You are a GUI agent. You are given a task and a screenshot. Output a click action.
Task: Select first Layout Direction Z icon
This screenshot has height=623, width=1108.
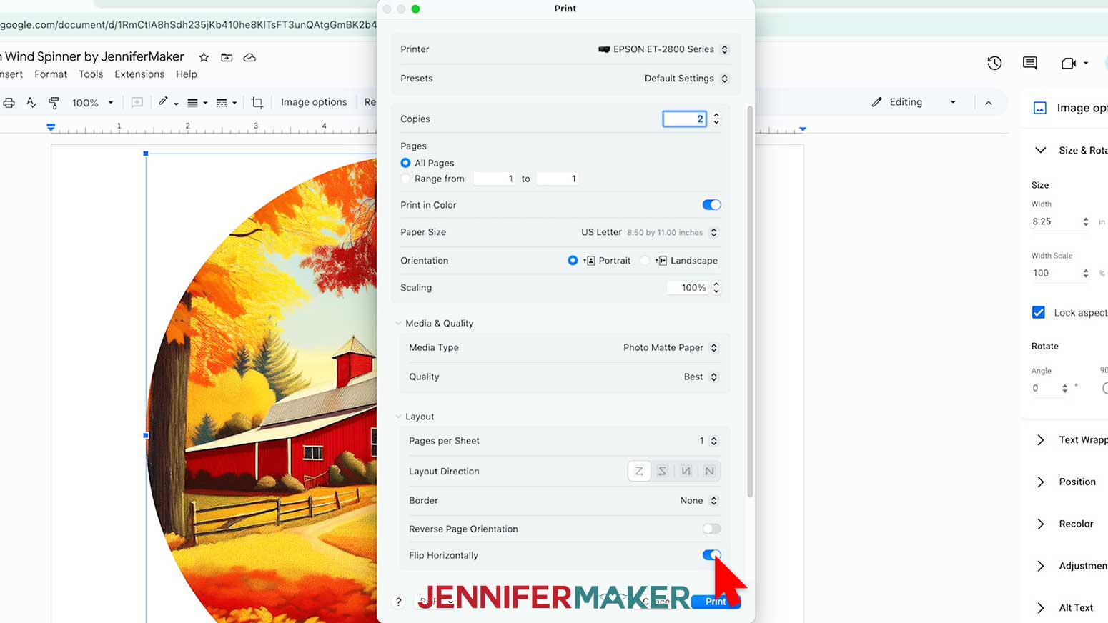coord(639,471)
